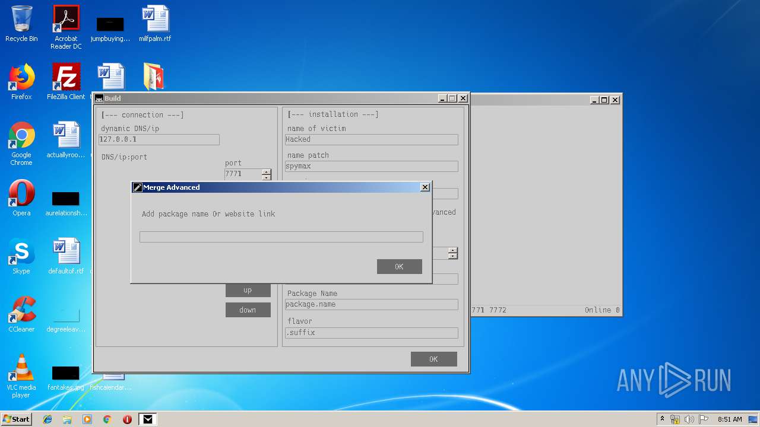Launch Google Chrome desktop shortcut
This screenshot has height=427, width=760.
point(21,144)
